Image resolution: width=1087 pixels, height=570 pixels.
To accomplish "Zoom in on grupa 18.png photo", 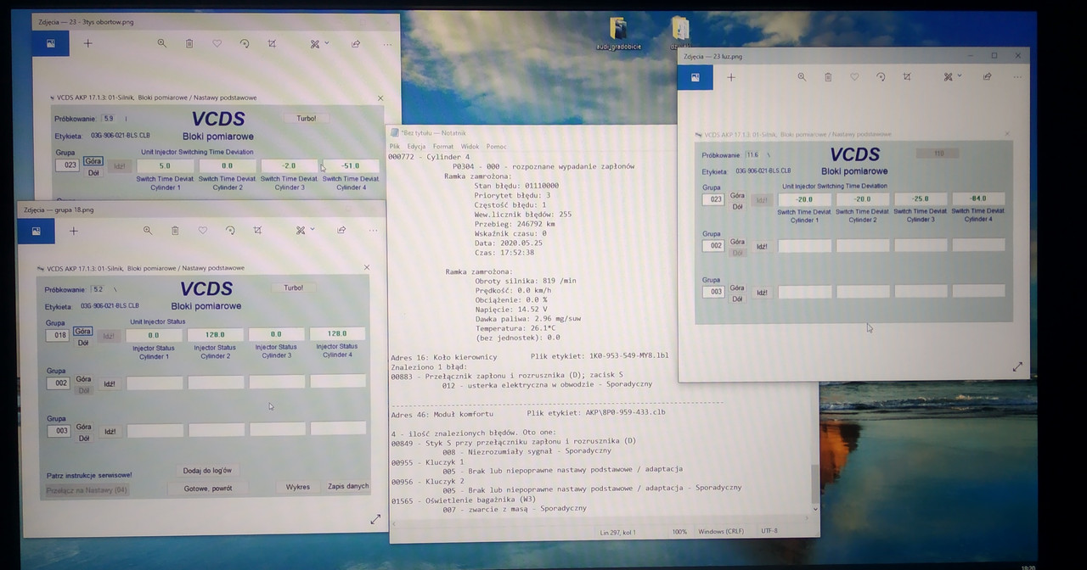I will (x=148, y=230).
